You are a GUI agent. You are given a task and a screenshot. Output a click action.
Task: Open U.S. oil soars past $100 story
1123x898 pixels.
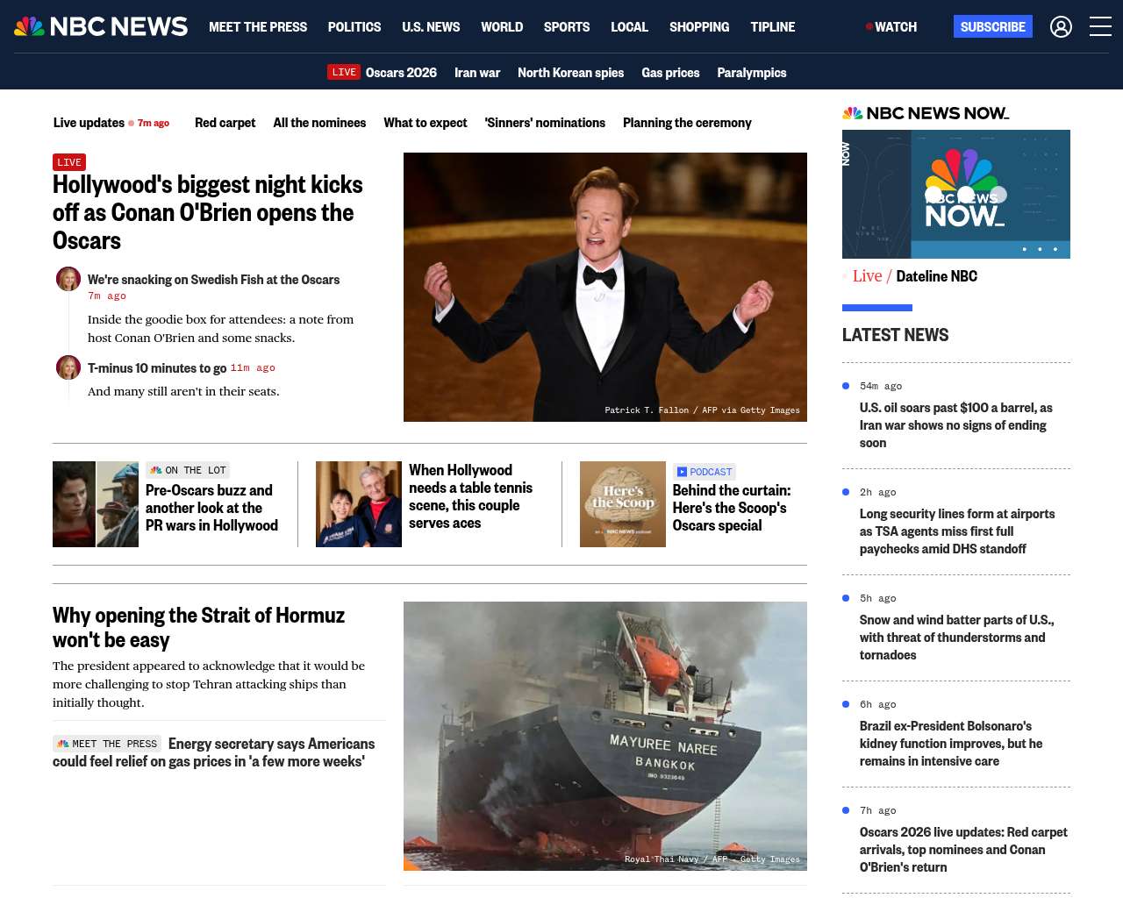click(x=956, y=425)
